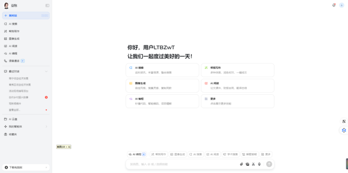The width and height of the screenshot is (348, 173).
Task: Click the 最近对话 chat bubble icon
Action: [5, 72]
